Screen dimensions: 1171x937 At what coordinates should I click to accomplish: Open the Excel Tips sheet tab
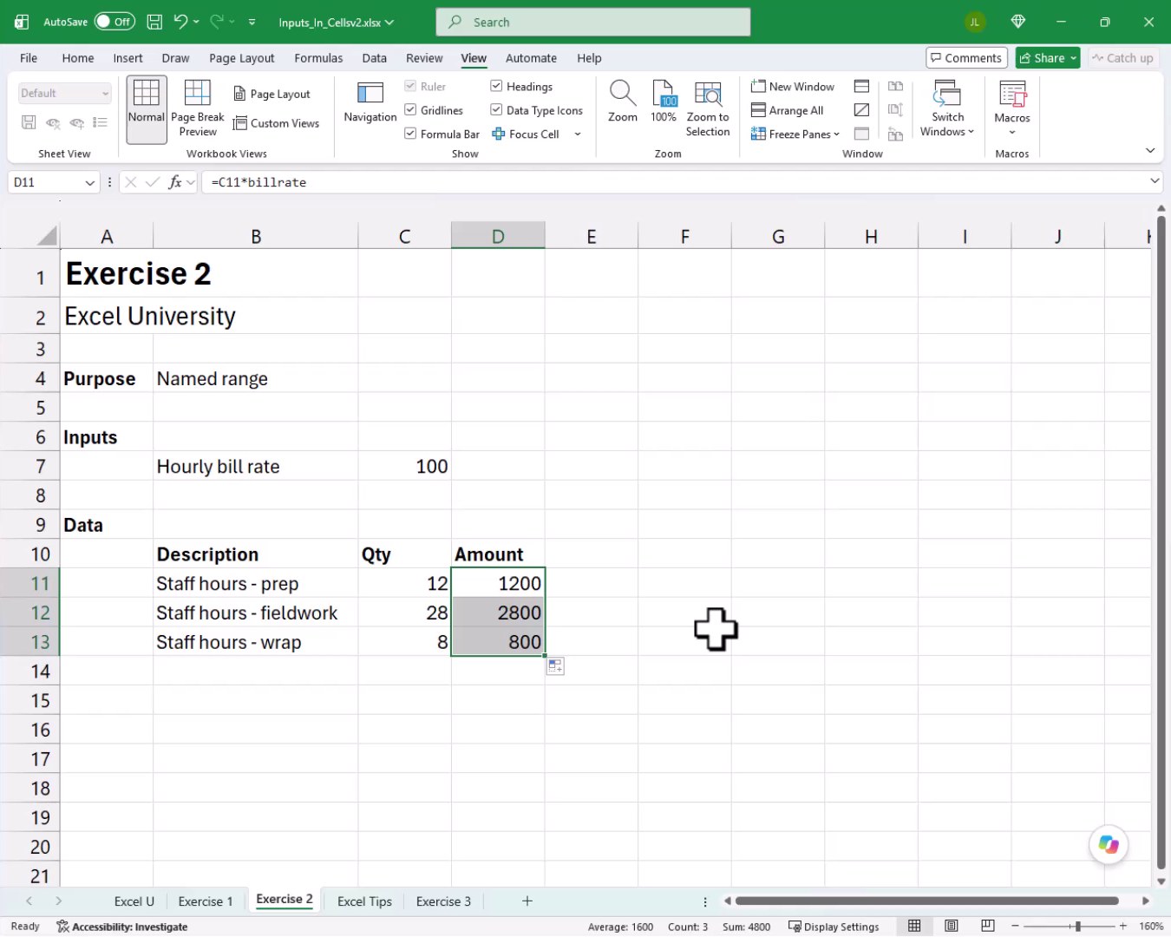click(x=364, y=901)
